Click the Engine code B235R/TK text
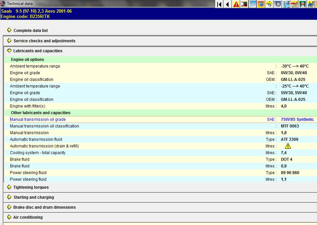 click(25, 17)
